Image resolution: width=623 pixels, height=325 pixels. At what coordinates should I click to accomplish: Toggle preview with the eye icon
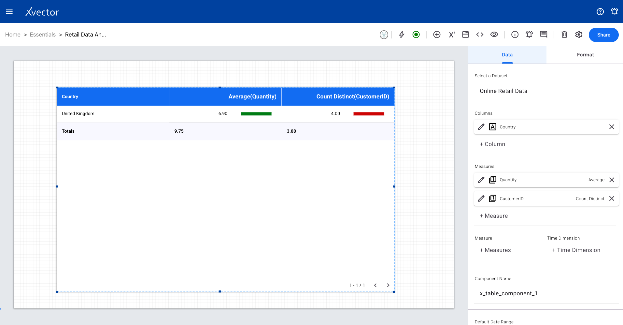494,35
